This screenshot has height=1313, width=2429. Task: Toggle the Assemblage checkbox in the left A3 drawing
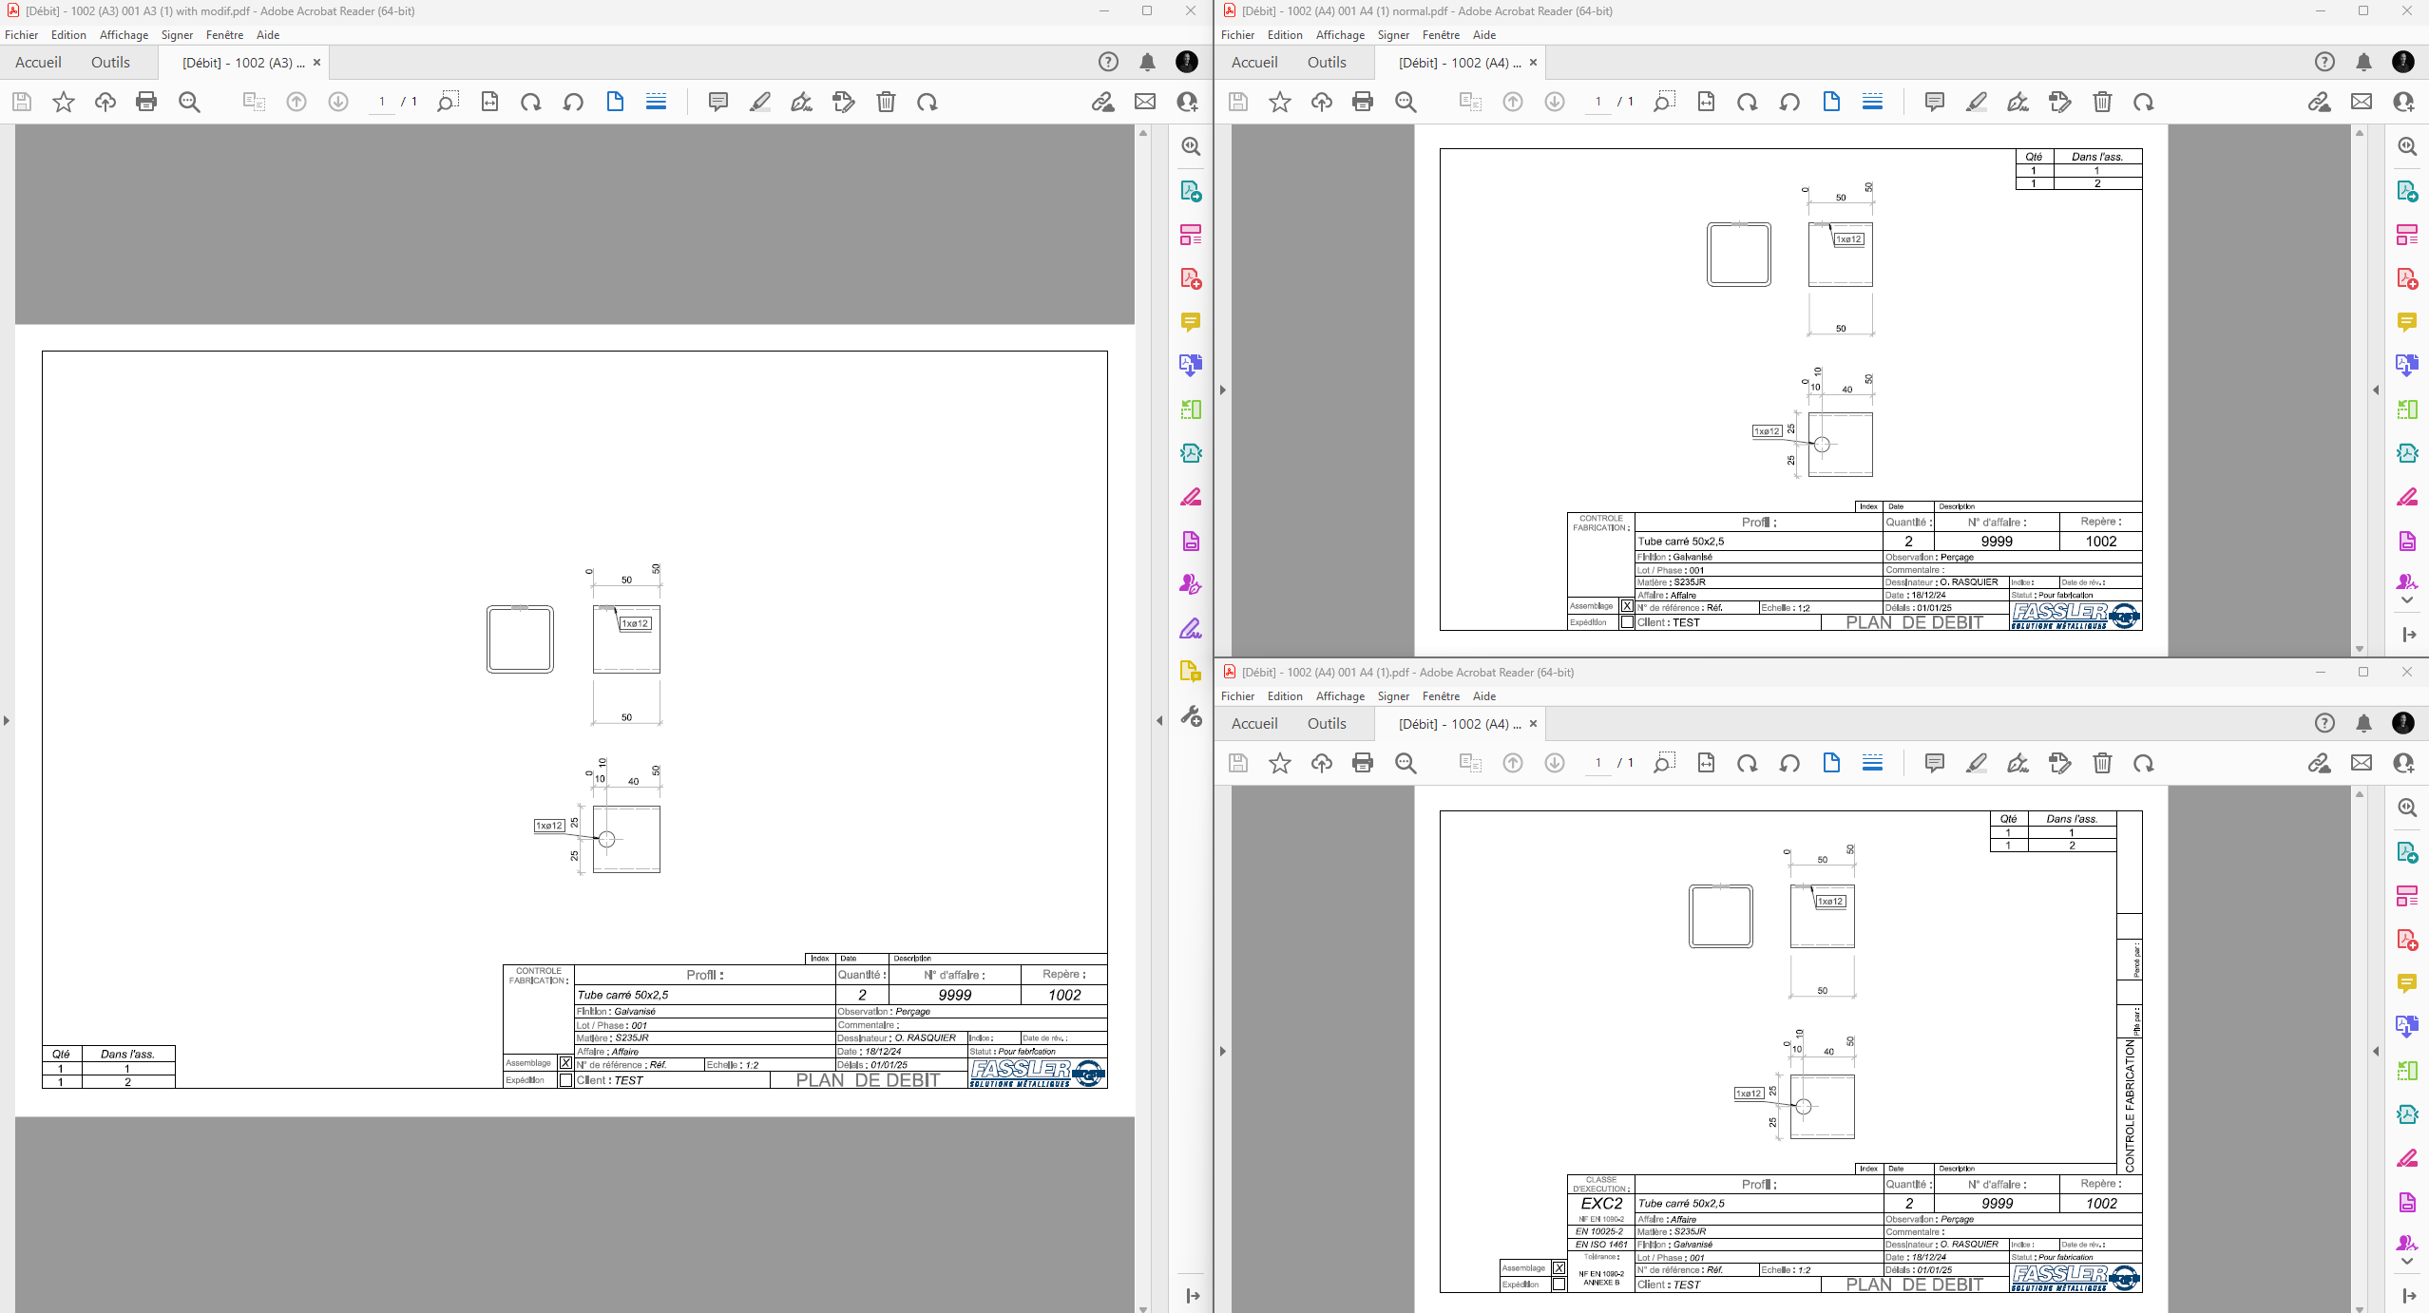click(x=565, y=1063)
